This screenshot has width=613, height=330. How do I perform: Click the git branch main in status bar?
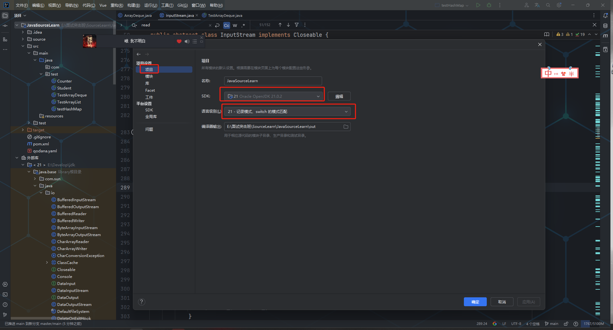pos(552,324)
